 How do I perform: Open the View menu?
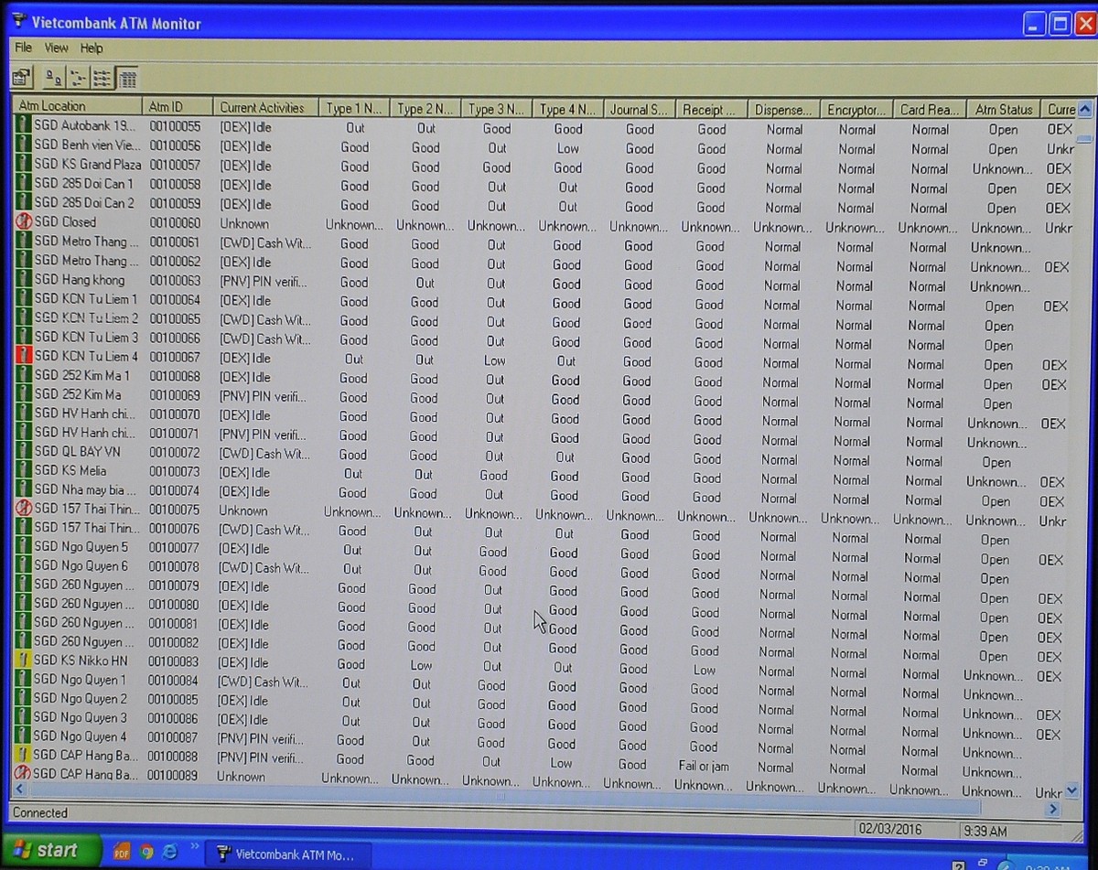click(x=56, y=48)
